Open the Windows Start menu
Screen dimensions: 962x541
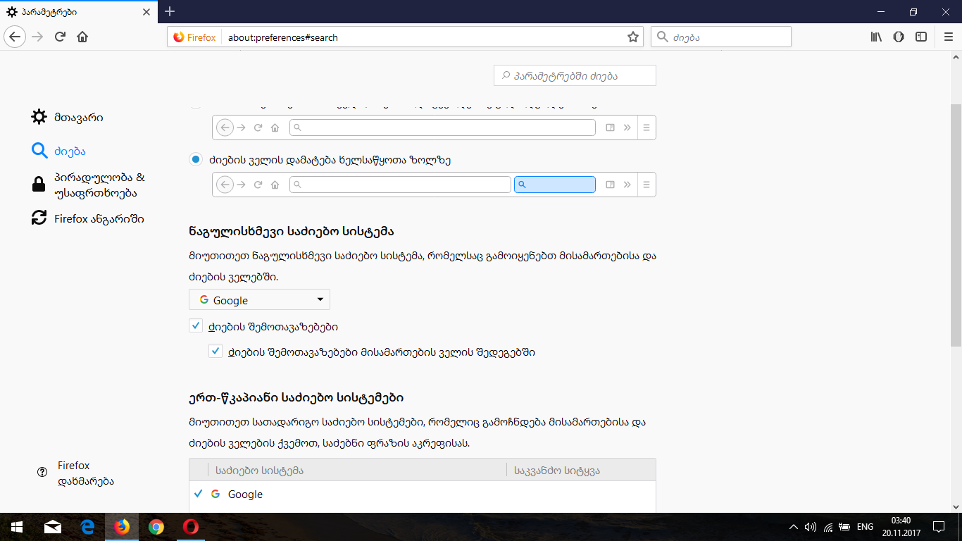[16, 527]
